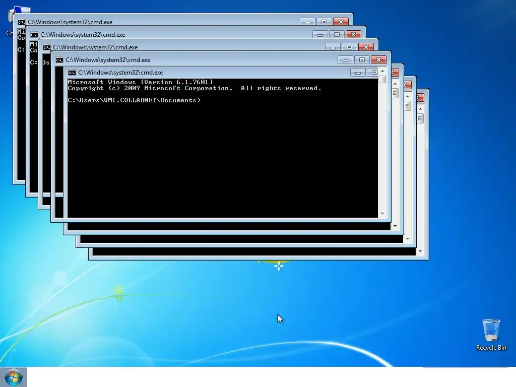The image size is (516, 387).
Task: Click scroll-down arrow of the lowest cascaded cmd window
Action: (x=420, y=251)
